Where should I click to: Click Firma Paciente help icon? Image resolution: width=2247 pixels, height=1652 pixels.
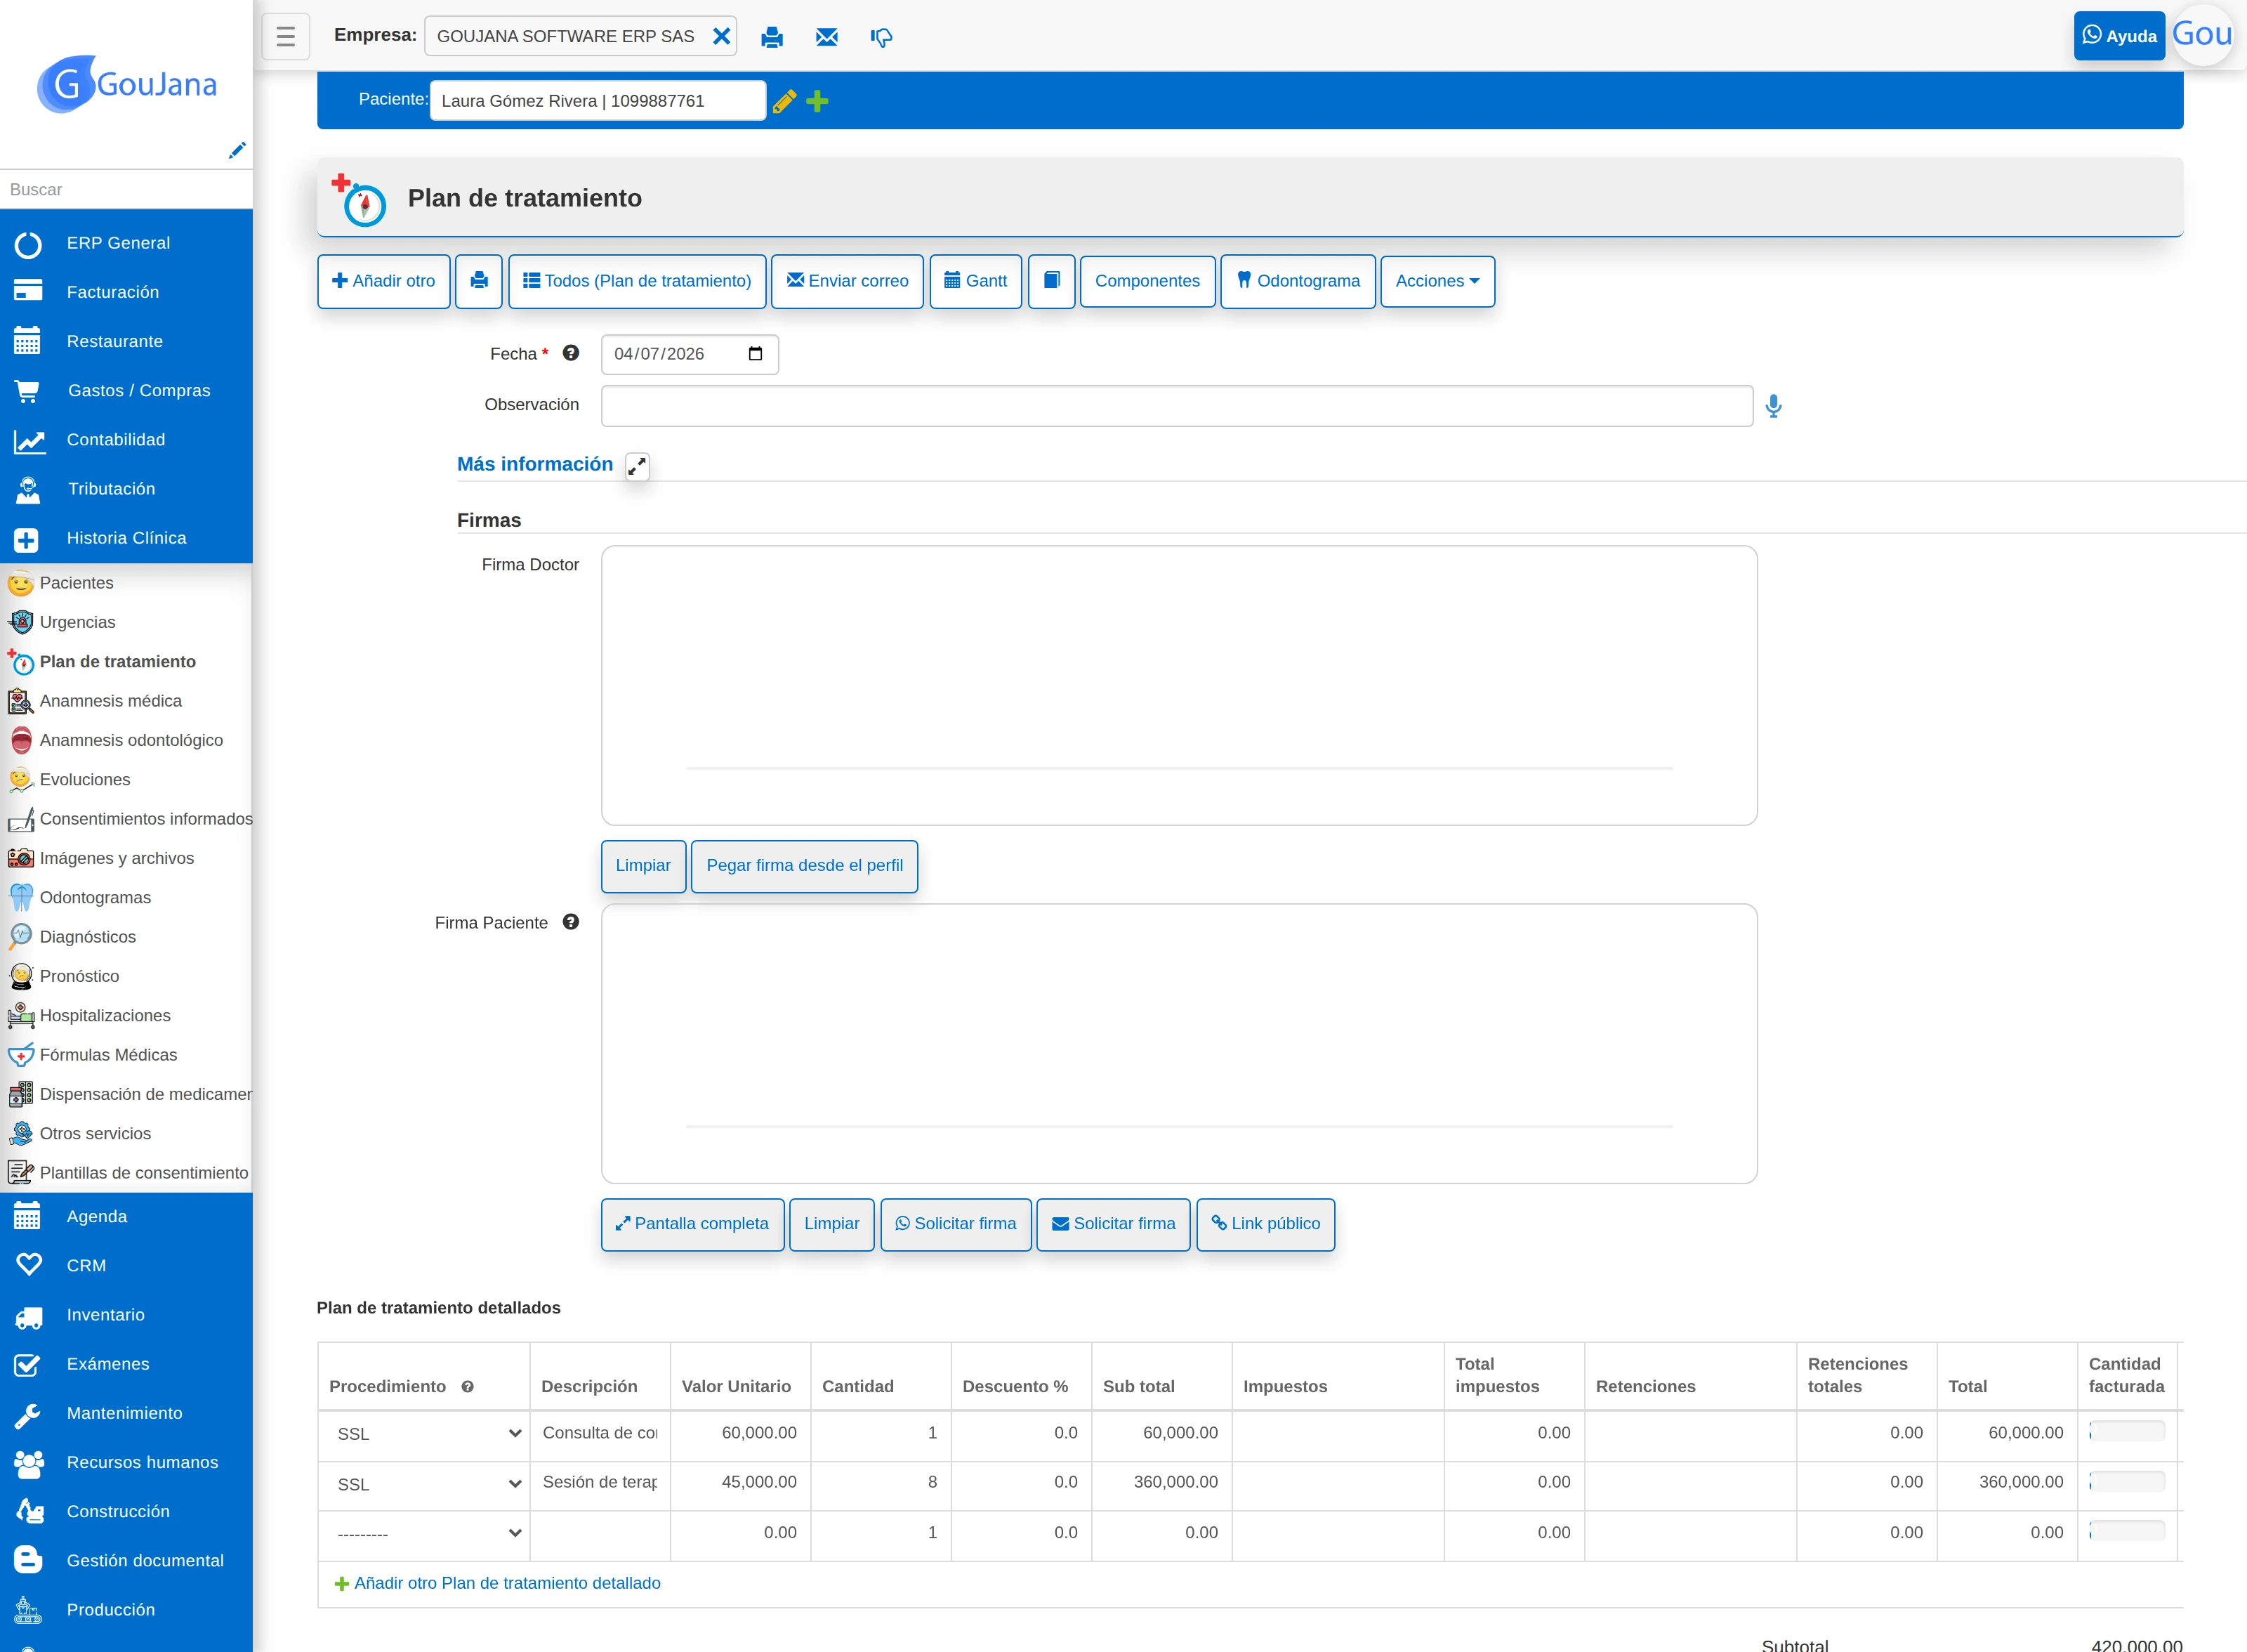[571, 922]
